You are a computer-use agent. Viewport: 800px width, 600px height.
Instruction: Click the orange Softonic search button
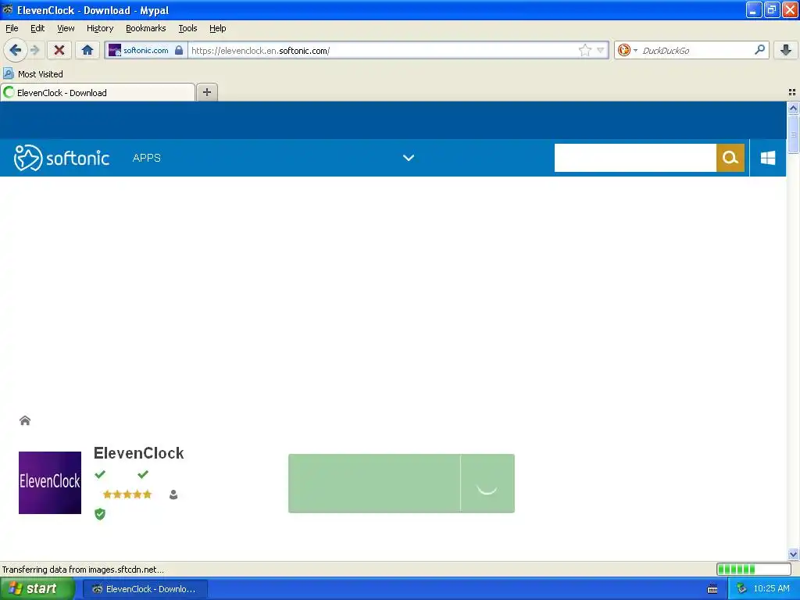730,158
